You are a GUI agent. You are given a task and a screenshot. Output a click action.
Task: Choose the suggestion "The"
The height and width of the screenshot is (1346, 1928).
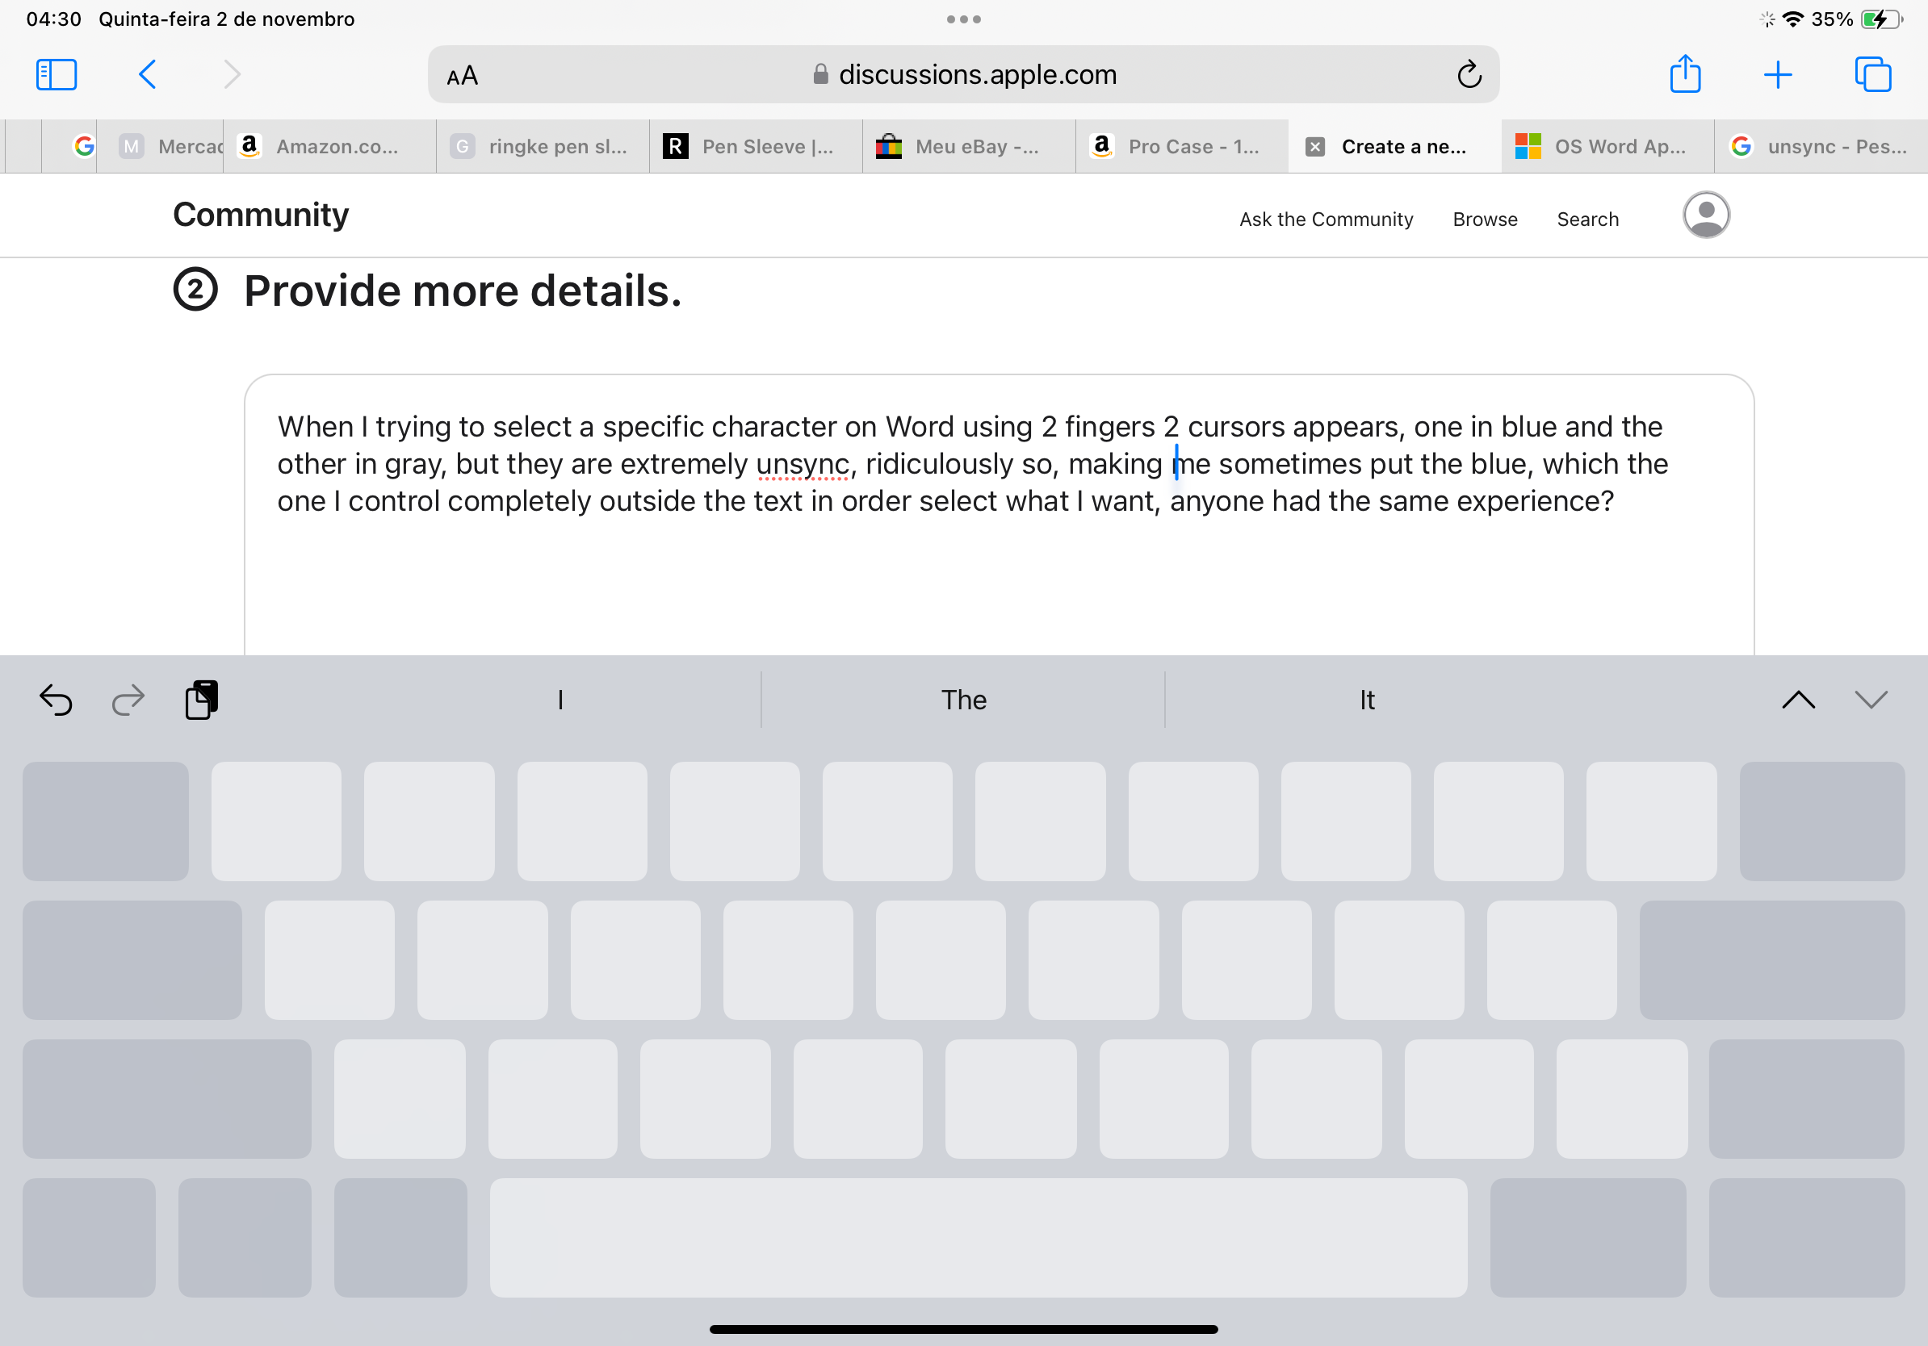(x=963, y=700)
